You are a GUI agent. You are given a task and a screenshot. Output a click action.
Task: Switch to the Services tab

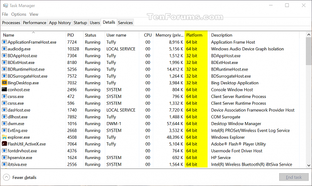coord(125,23)
